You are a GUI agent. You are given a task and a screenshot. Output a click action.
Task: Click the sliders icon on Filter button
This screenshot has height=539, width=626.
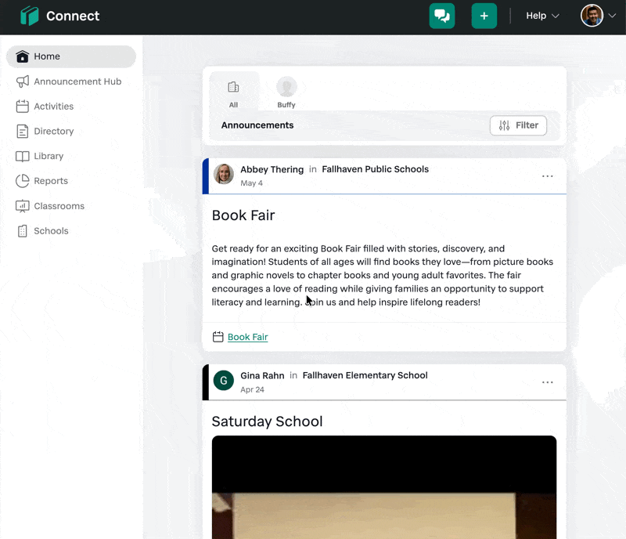[x=504, y=125]
